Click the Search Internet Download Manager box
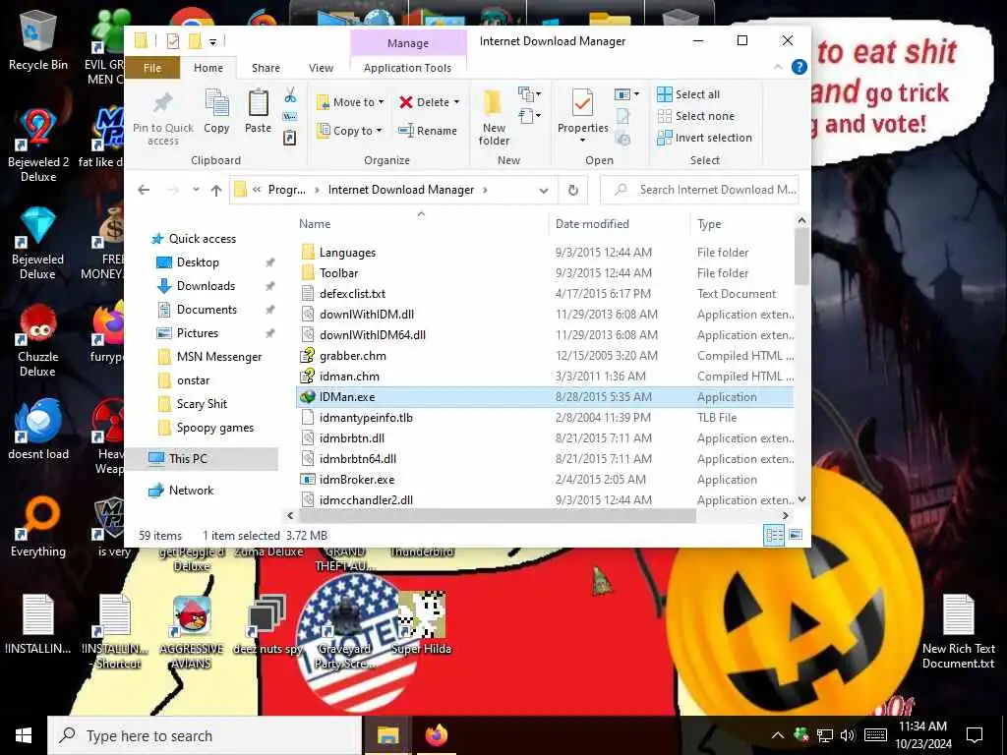 (699, 190)
